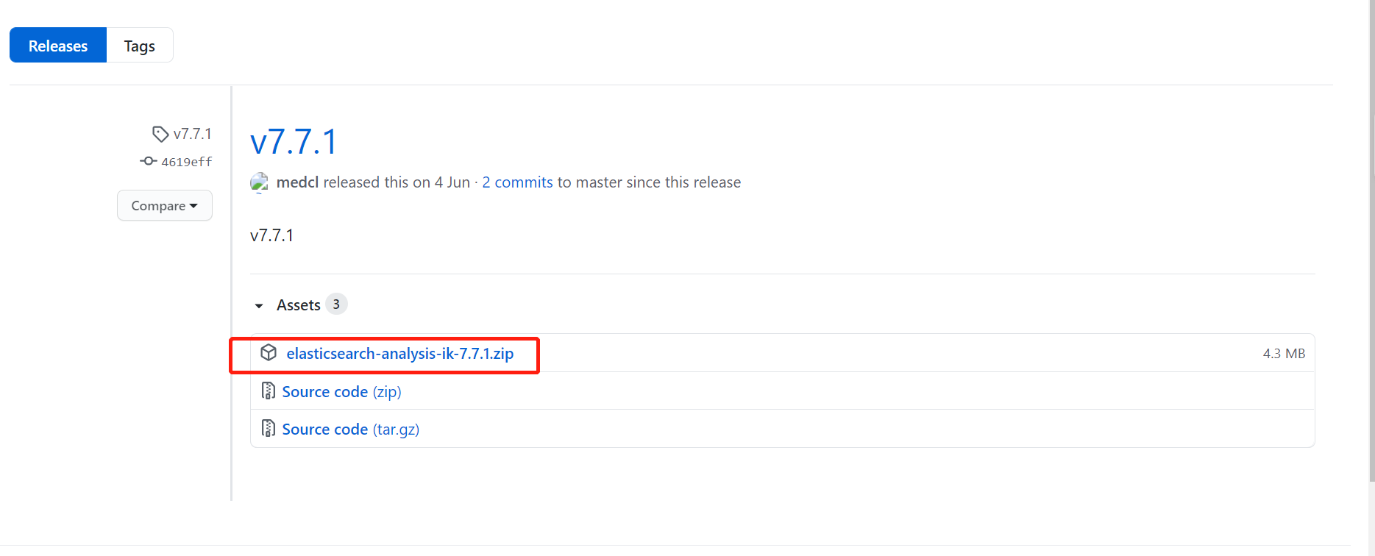Open the 2 commits link

click(x=517, y=182)
